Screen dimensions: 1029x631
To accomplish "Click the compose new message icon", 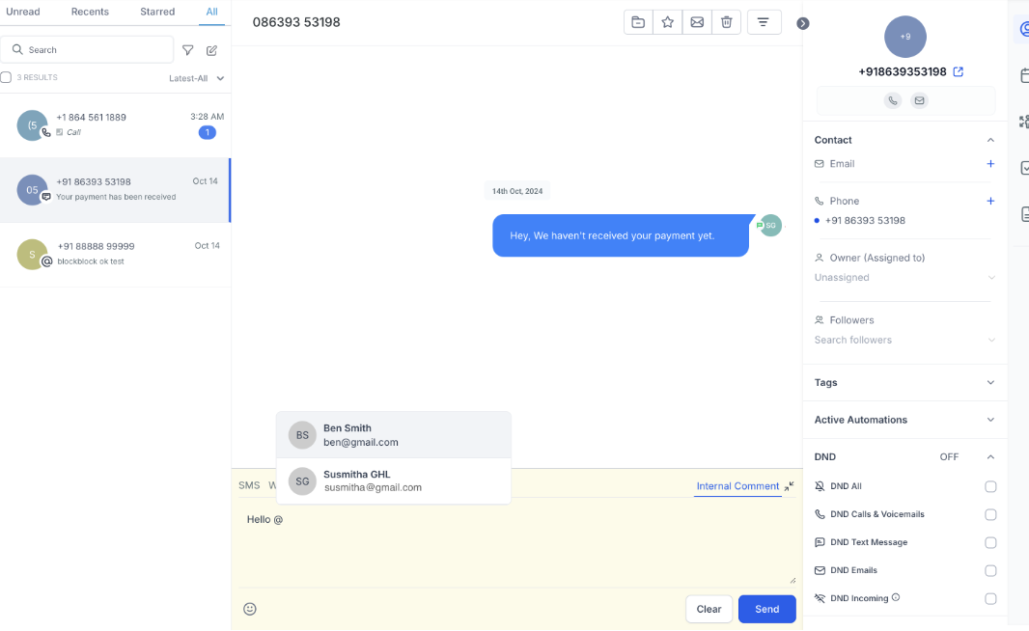I will point(212,50).
